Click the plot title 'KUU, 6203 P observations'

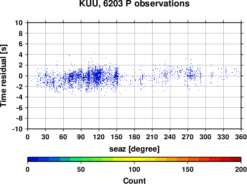coord(134,3)
